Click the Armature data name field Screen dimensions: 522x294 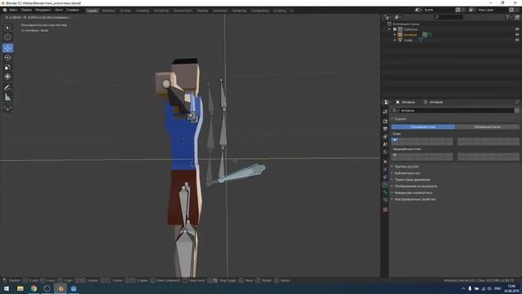[x=457, y=110]
